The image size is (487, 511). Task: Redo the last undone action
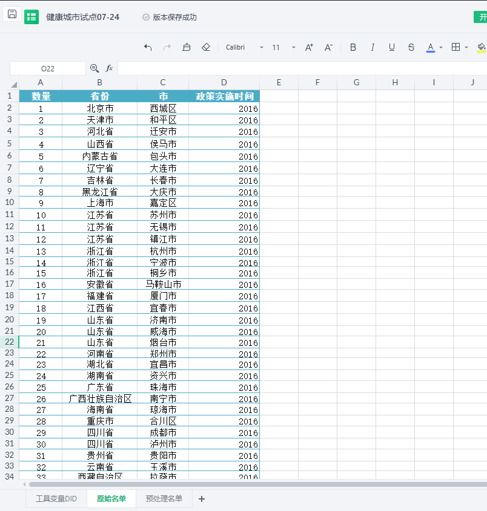(167, 48)
